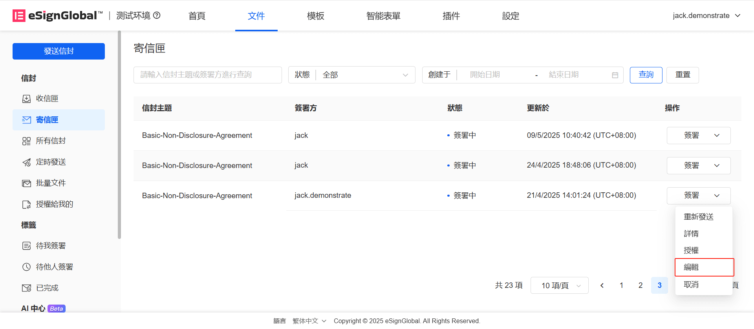Click the 重置 reset button
Image resolution: width=754 pixels, height=329 pixels.
(x=683, y=75)
